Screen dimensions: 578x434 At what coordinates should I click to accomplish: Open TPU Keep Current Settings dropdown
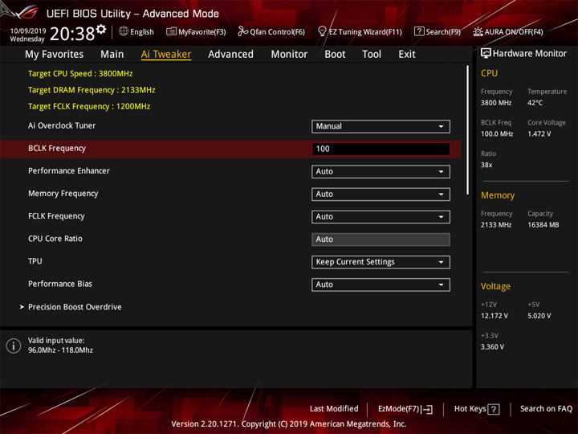point(381,262)
